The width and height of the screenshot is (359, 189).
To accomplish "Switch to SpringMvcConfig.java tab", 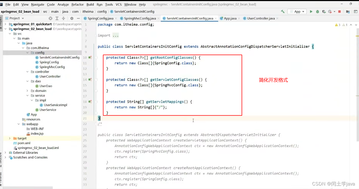I will pyautogui.click(x=140, y=18).
